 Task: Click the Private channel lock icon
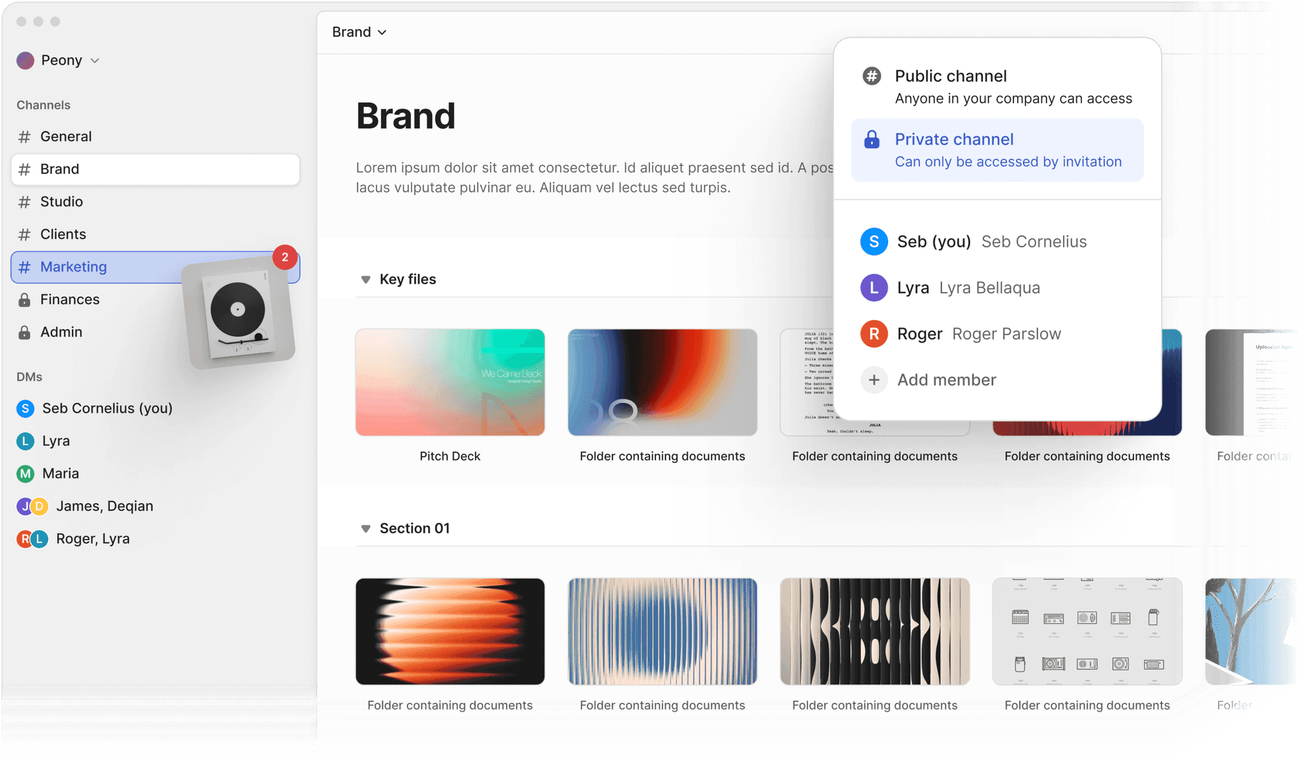pyautogui.click(x=871, y=139)
